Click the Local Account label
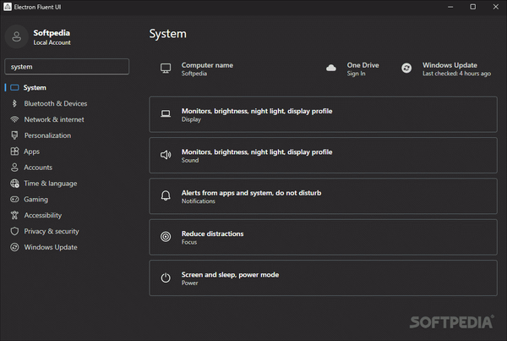507x341 pixels. [52, 42]
